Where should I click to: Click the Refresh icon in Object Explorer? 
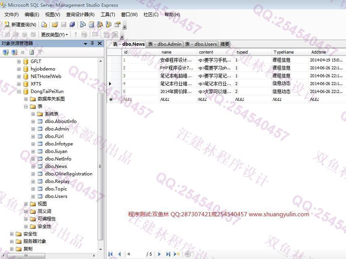click(x=32, y=52)
